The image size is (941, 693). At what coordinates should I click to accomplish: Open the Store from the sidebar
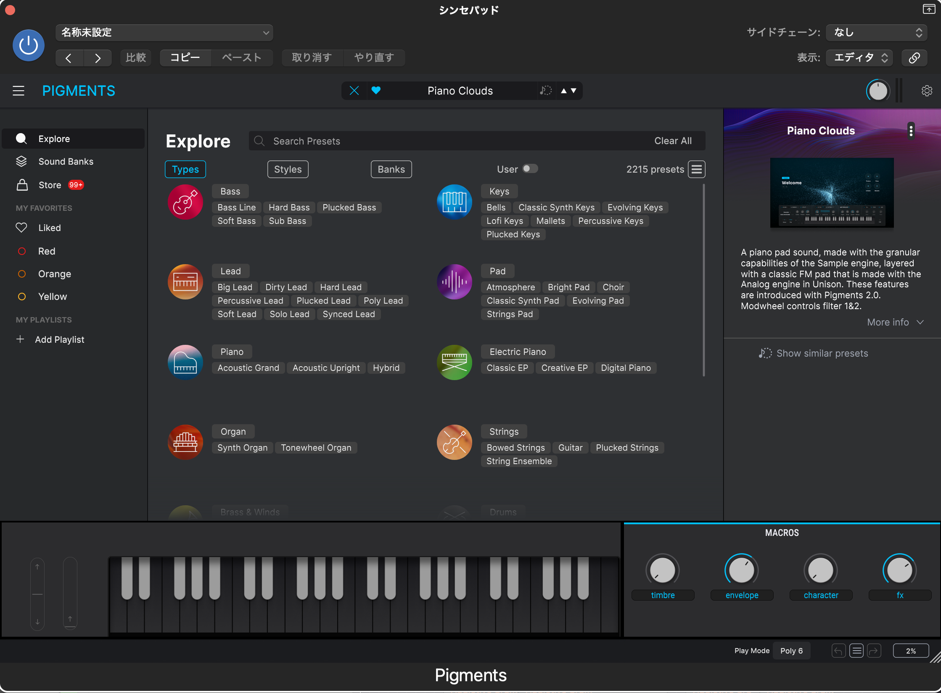tap(50, 185)
